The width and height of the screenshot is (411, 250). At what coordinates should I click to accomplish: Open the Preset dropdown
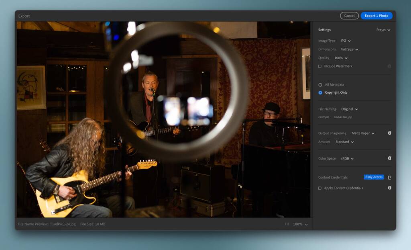(x=383, y=30)
